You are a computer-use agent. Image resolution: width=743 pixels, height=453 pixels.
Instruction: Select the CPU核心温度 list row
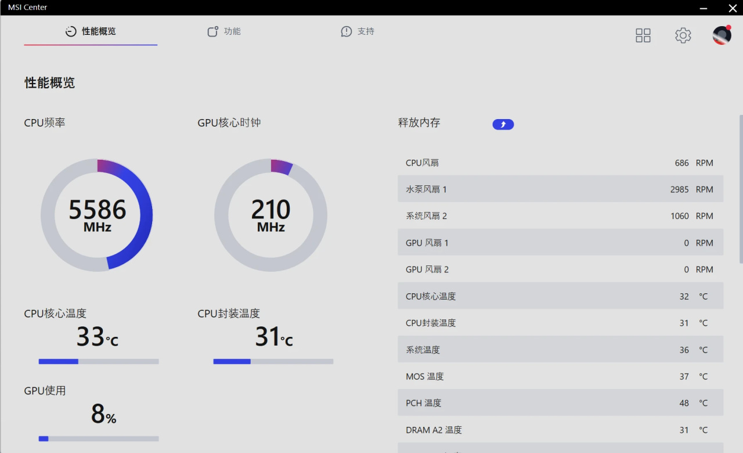(560, 296)
